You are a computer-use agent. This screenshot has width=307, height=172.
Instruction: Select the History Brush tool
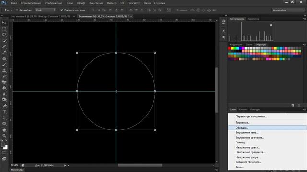[4, 76]
